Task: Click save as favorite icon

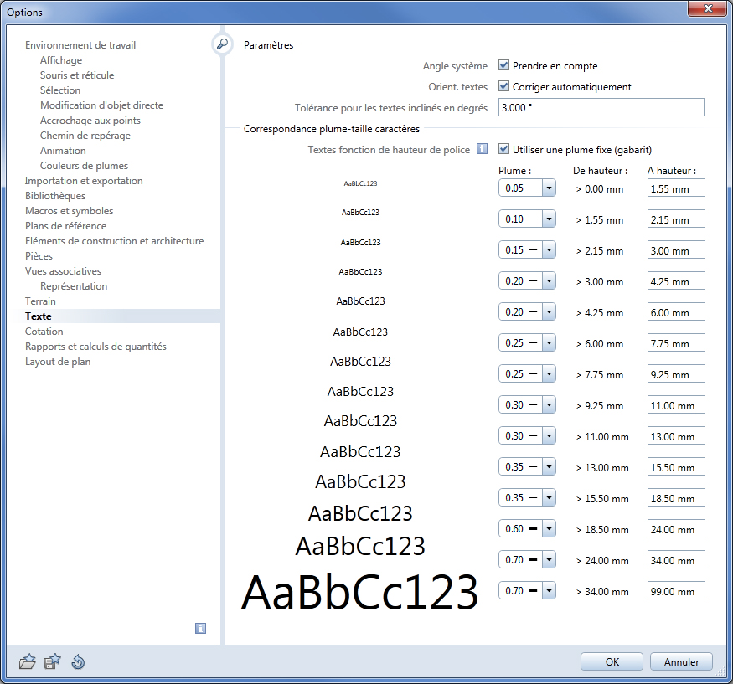Action: tap(52, 661)
